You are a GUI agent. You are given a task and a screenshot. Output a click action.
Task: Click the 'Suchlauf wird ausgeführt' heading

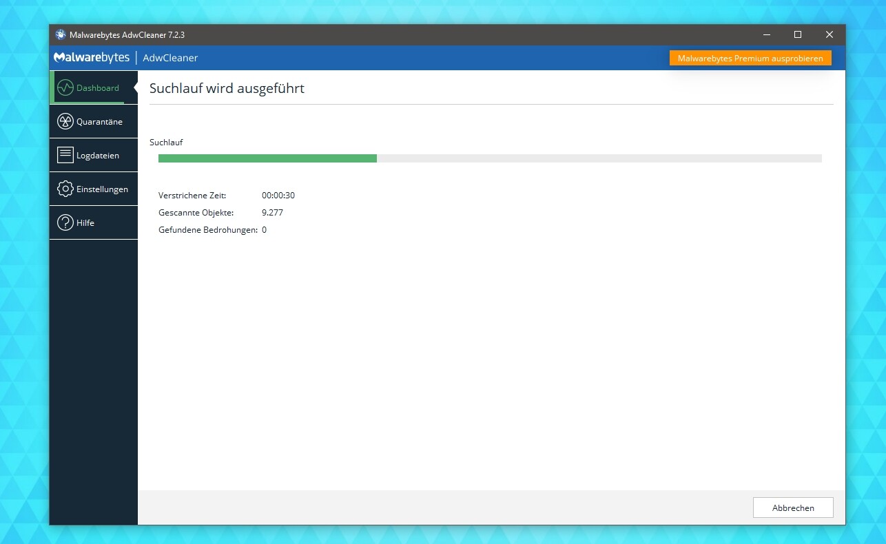click(227, 88)
